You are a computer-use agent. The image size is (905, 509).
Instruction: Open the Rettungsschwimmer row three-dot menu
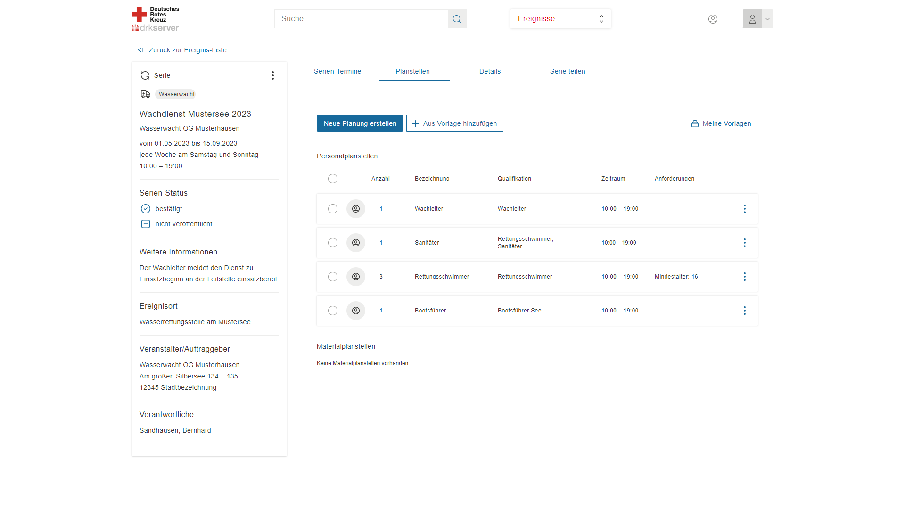pos(745,277)
